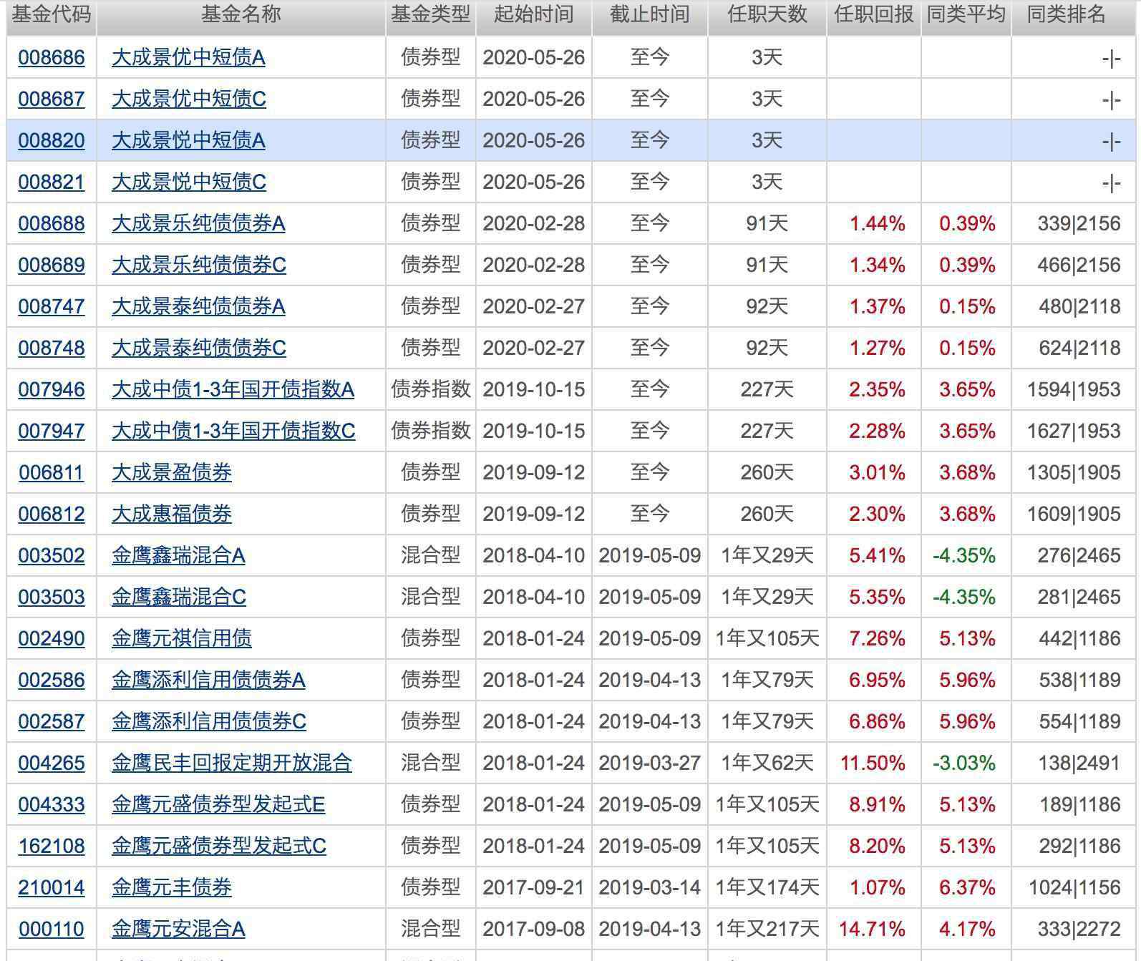The width and height of the screenshot is (1141, 961).
Task: Open fund code link 162108
Action: pyautogui.click(x=52, y=846)
